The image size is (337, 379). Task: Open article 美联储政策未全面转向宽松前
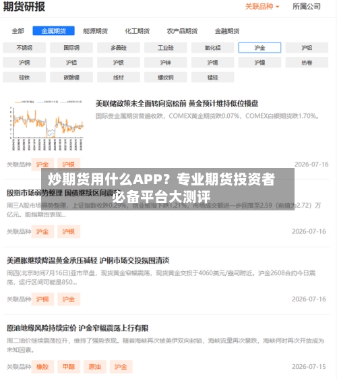click(x=177, y=104)
